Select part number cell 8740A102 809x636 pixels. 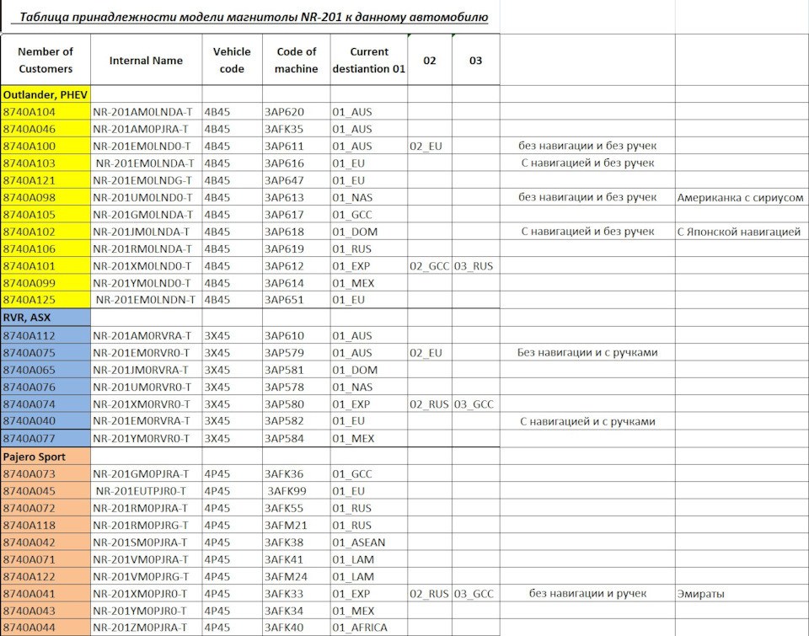click(x=46, y=232)
